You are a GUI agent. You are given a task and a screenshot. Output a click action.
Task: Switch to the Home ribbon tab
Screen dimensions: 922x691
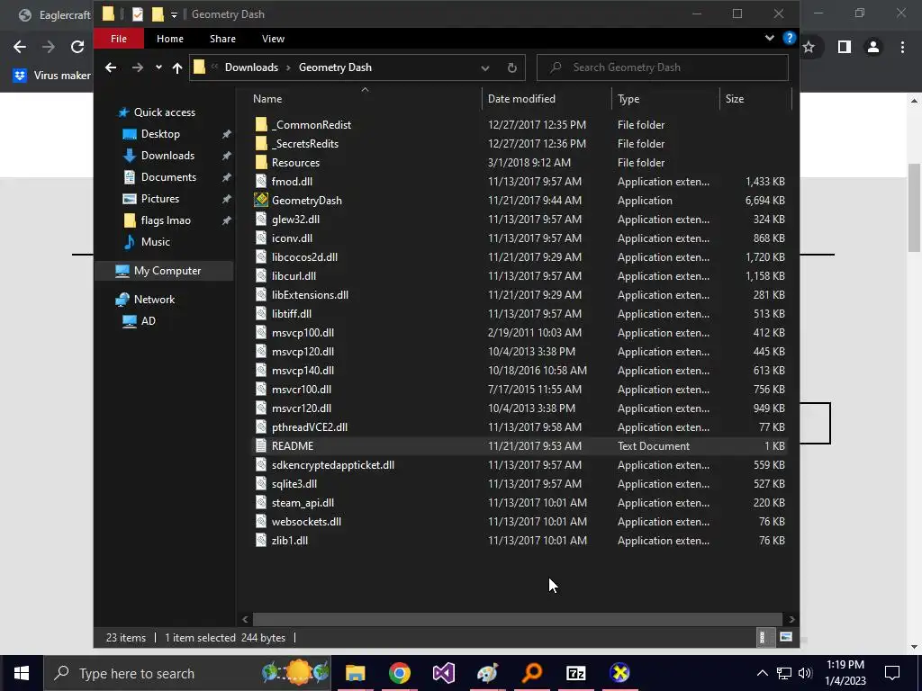pyautogui.click(x=170, y=38)
